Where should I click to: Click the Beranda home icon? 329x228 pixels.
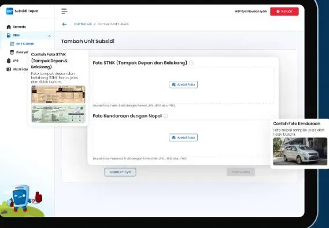click(9, 27)
